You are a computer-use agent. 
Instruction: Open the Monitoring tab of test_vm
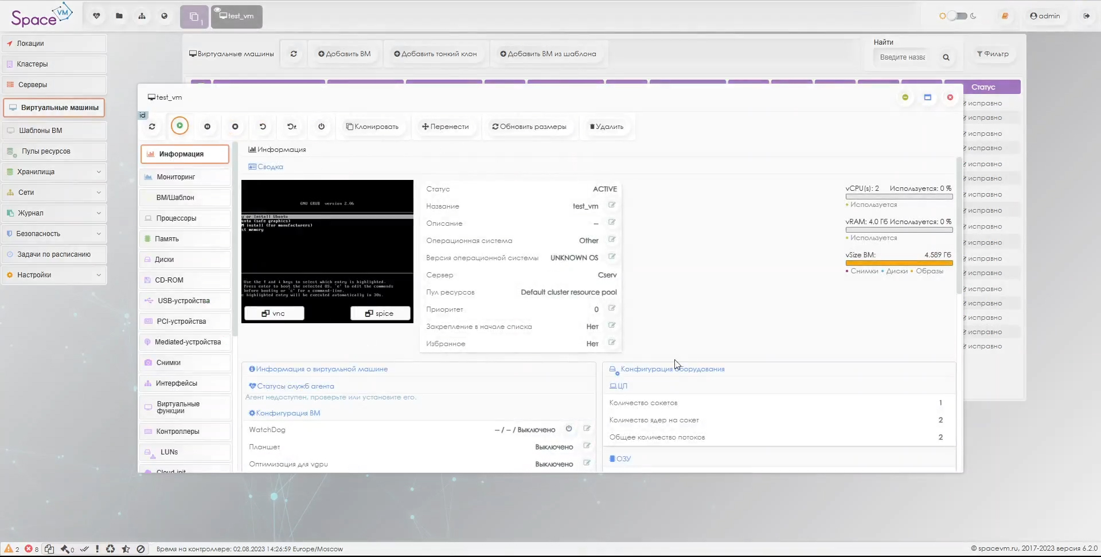click(185, 177)
